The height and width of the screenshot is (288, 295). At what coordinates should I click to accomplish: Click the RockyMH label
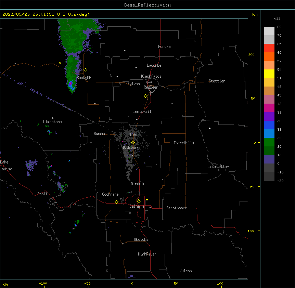click(84, 78)
